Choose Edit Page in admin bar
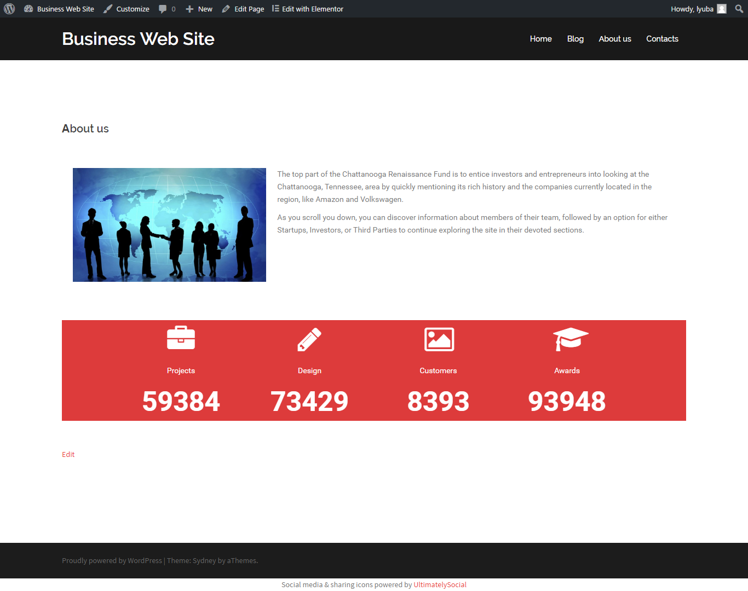The height and width of the screenshot is (591, 748). (x=243, y=9)
